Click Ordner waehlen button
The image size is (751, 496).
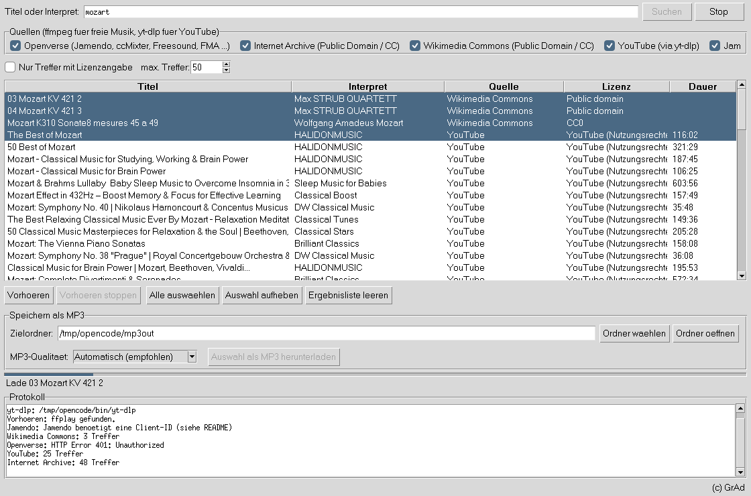point(634,333)
